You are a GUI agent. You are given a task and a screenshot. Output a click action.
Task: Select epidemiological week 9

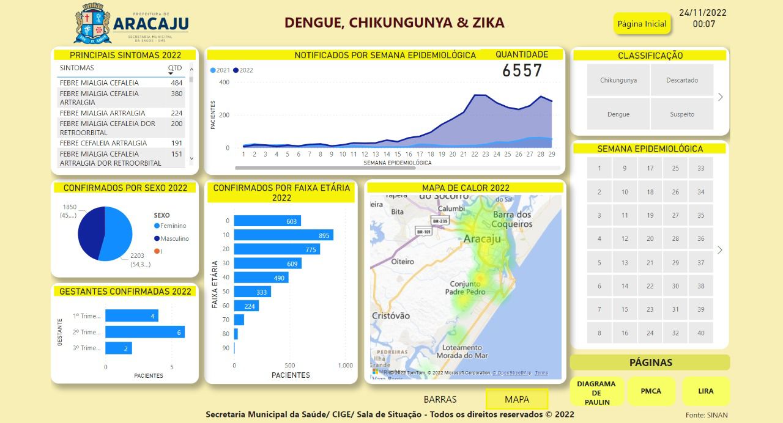[x=625, y=168]
